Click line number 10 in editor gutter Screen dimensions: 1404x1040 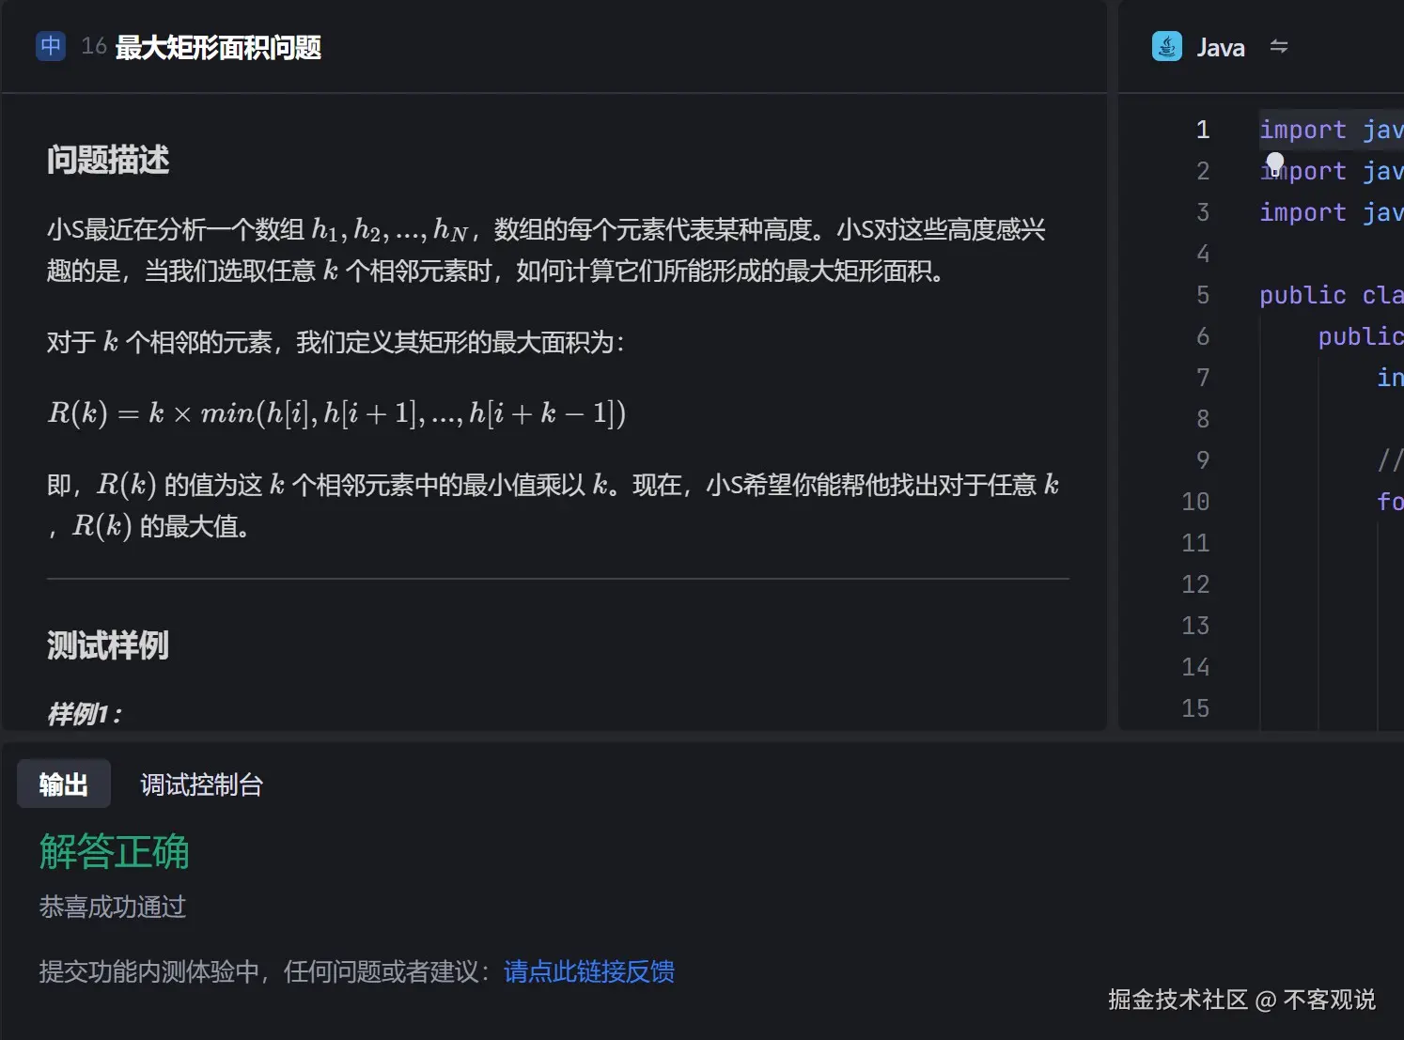[x=1195, y=502]
